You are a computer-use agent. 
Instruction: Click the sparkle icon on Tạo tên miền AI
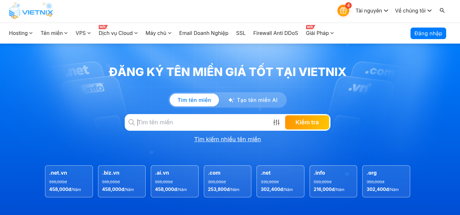pyautogui.click(x=231, y=100)
